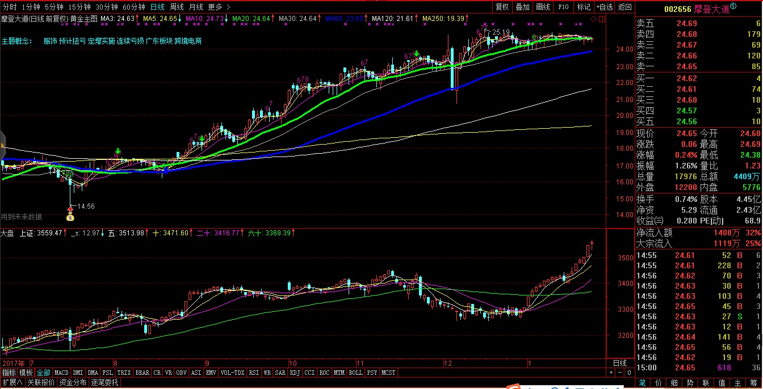Switch to 分时 intraday view

(10, 7)
